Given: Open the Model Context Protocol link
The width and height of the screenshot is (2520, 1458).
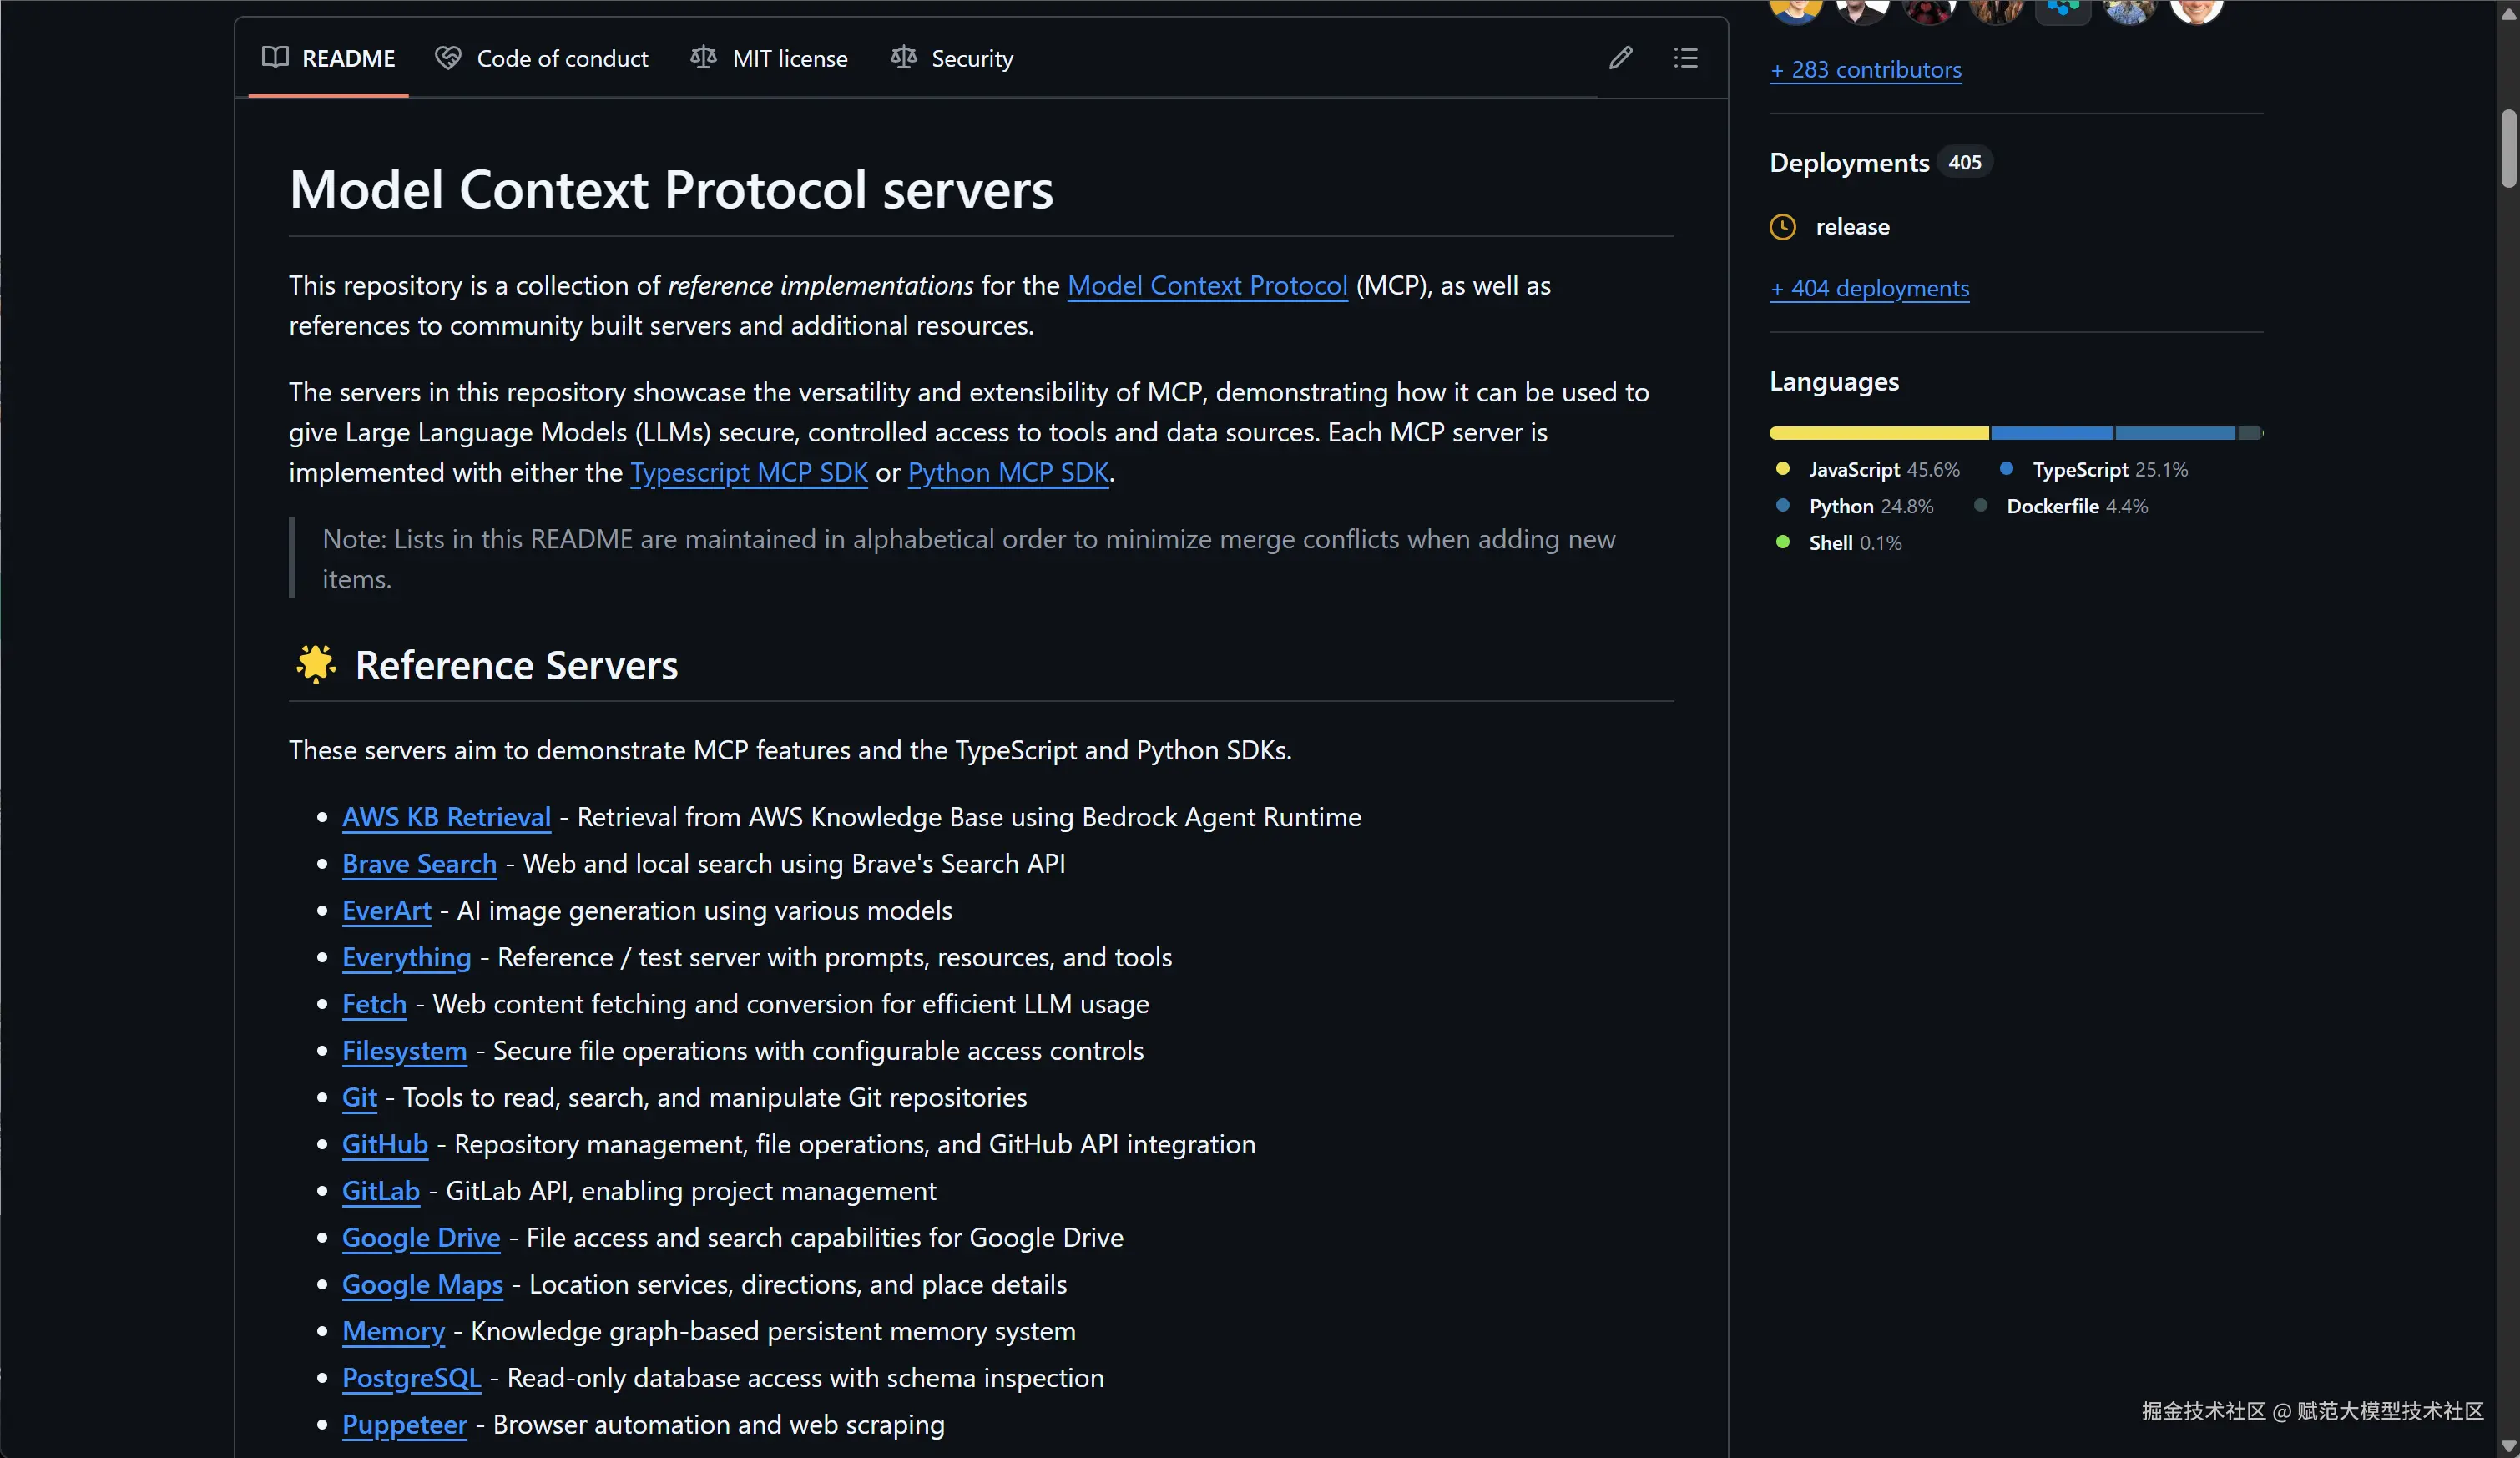Looking at the screenshot, I should (x=1207, y=286).
